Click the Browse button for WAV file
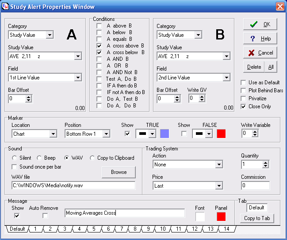The width and height of the screenshot is (287, 240). point(119,172)
